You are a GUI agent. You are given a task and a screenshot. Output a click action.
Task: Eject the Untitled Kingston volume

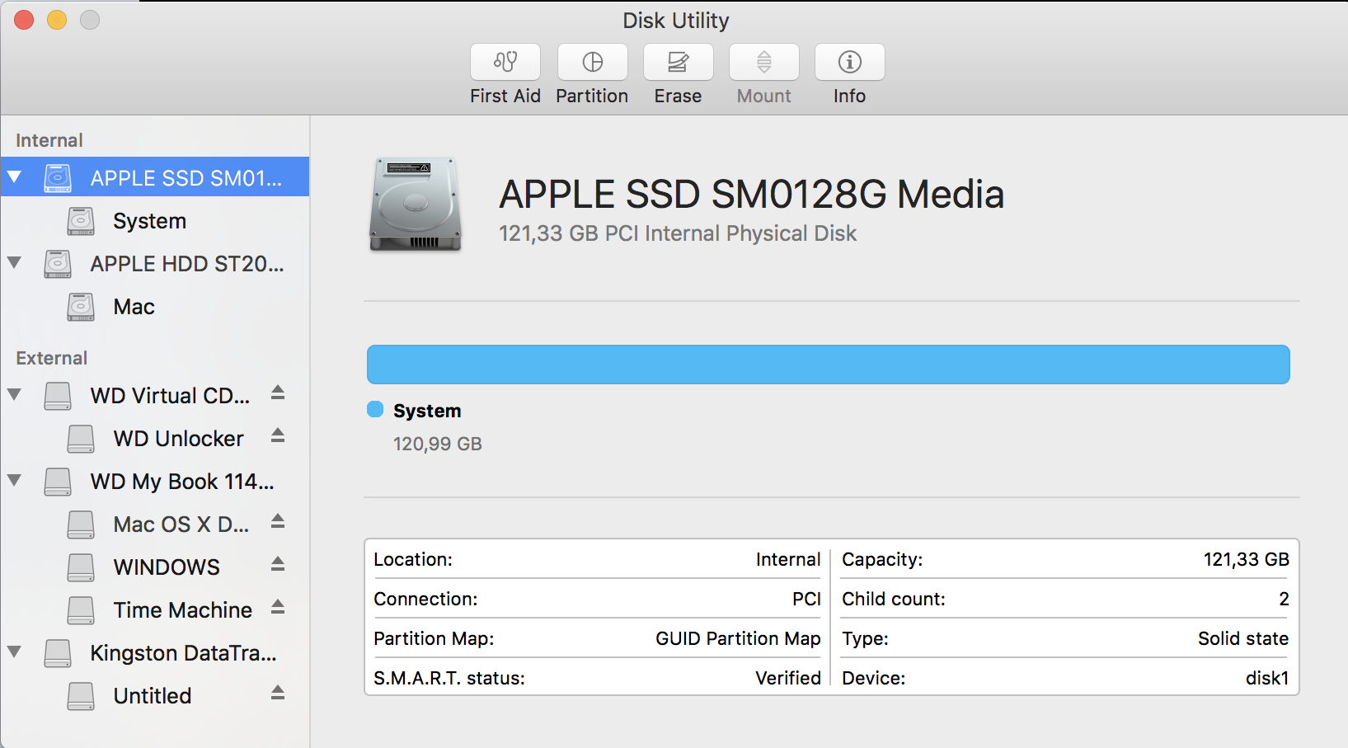(x=278, y=695)
